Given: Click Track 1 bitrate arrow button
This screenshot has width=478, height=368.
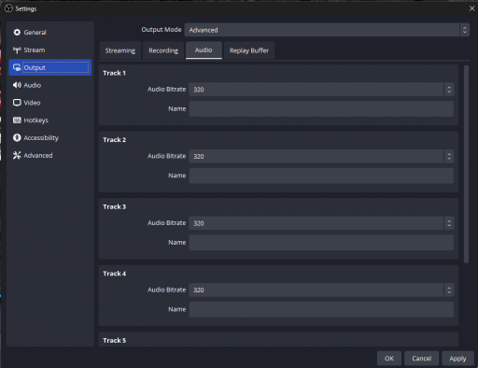Looking at the screenshot, I should [449, 90].
